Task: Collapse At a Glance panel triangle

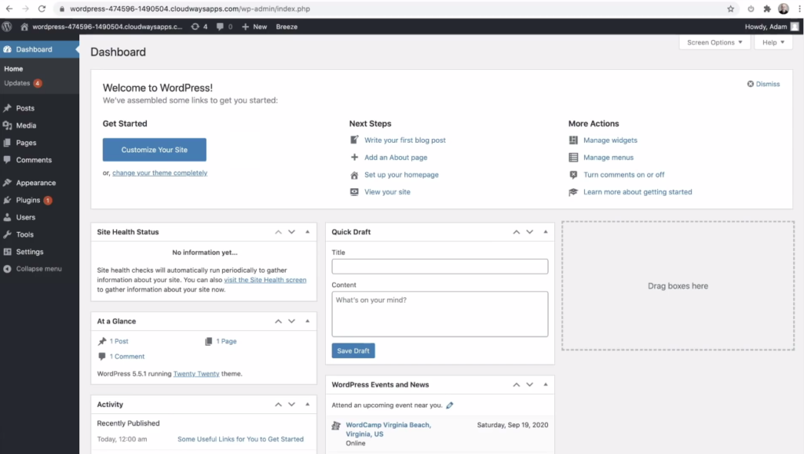Action: [x=308, y=321]
